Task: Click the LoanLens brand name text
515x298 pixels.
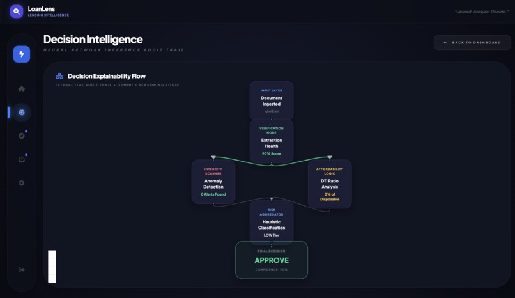Action: coord(42,9)
